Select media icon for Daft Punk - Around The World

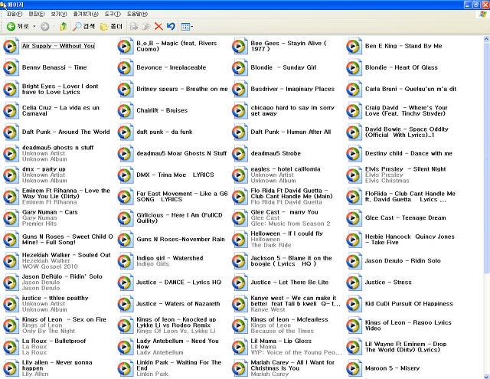[11, 132]
